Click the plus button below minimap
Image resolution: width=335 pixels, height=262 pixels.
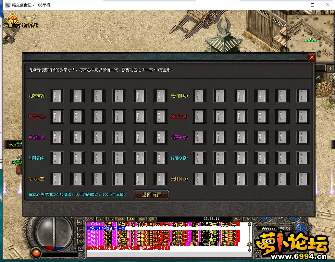(330, 68)
